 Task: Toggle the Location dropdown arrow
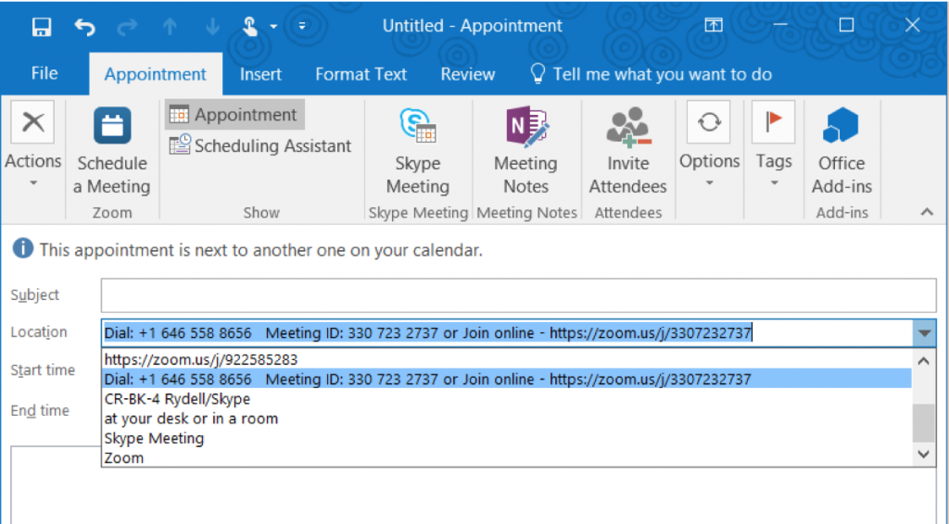(x=924, y=333)
